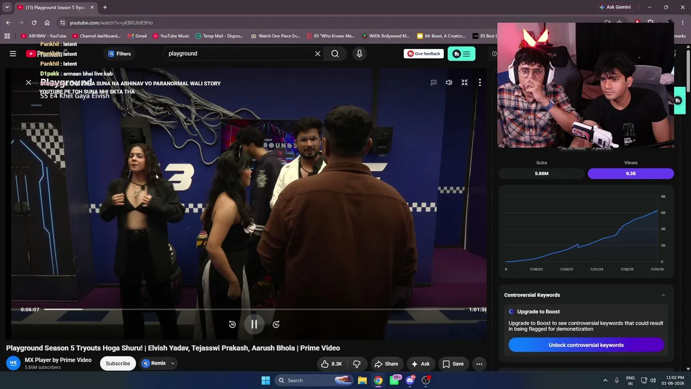Click the Give feedback button

click(424, 53)
